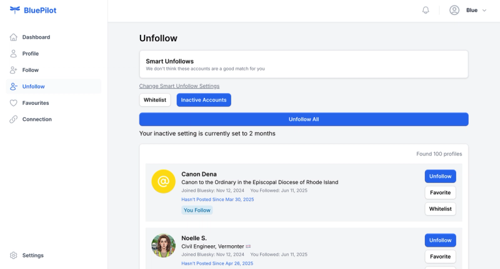This screenshot has width=500, height=269.
Task: Click the Smart Unfollows heading card
Action: click(x=304, y=64)
